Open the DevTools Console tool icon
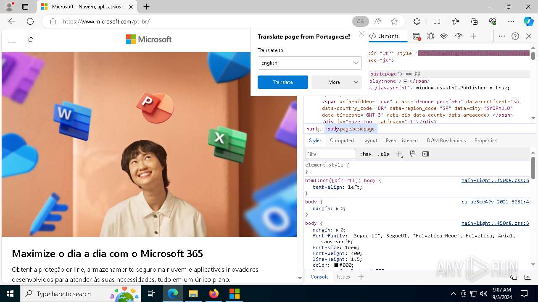The image size is (538, 302). pos(417,36)
